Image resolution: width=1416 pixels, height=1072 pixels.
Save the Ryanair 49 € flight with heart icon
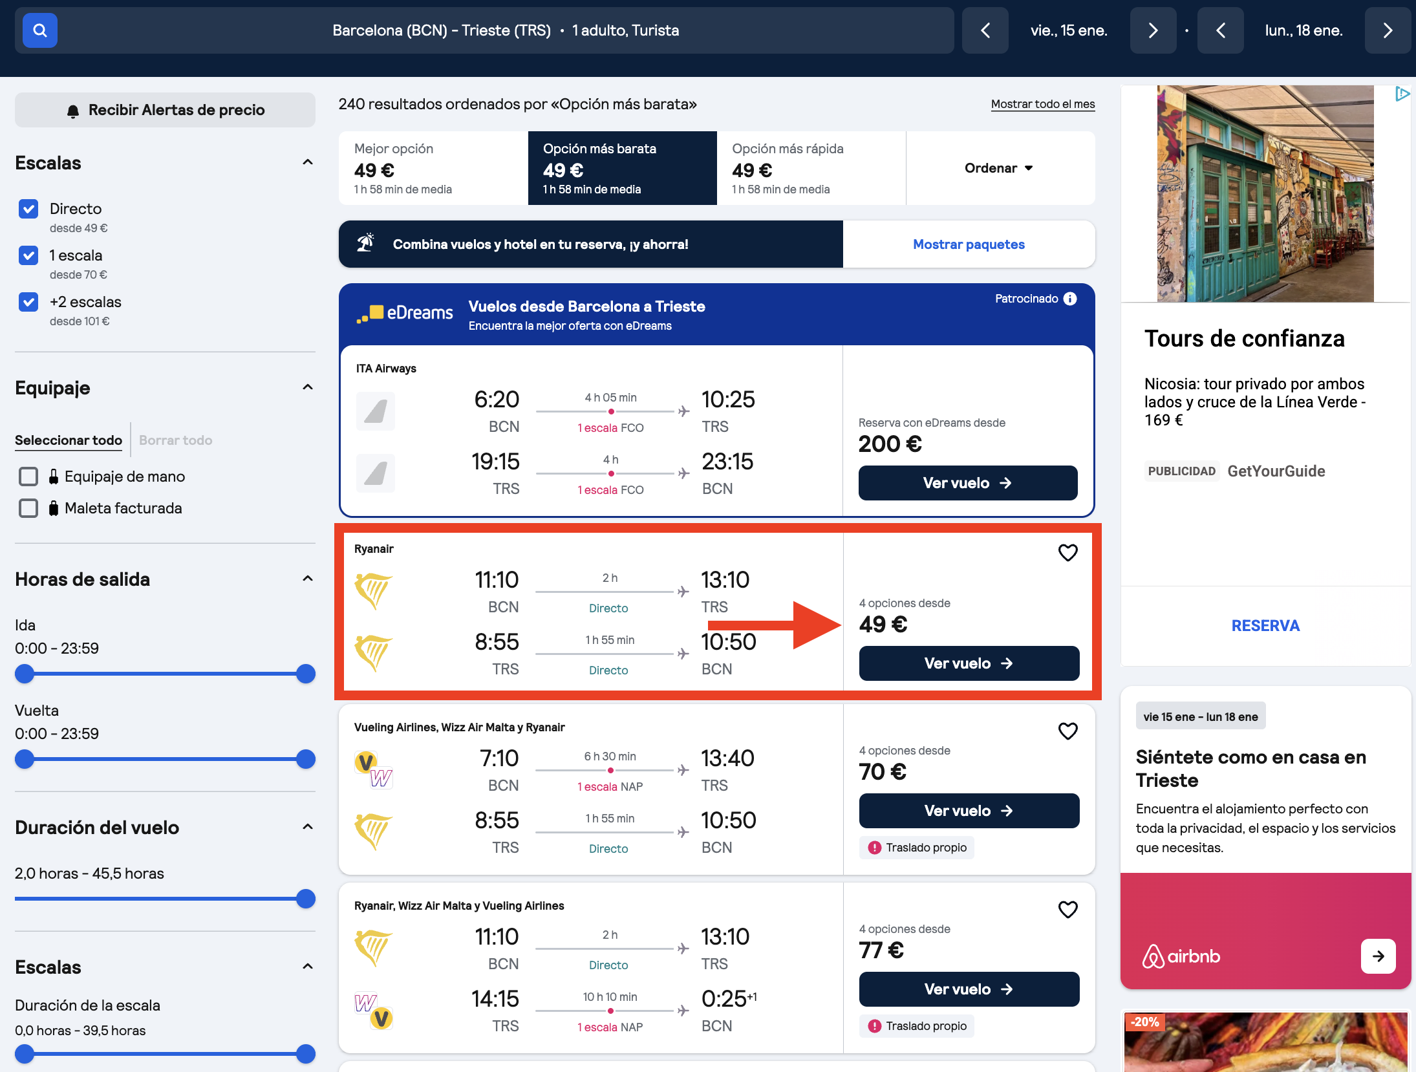pos(1067,553)
